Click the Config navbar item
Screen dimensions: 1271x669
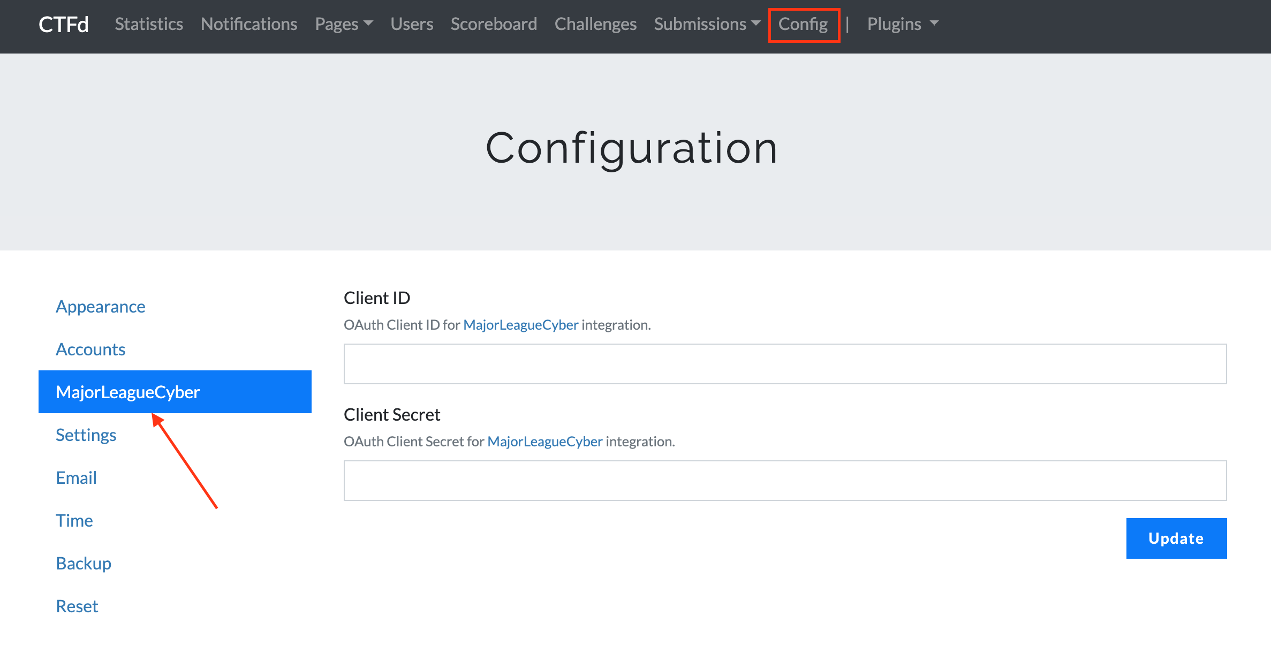pyautogui.click(x=803, y=24)
